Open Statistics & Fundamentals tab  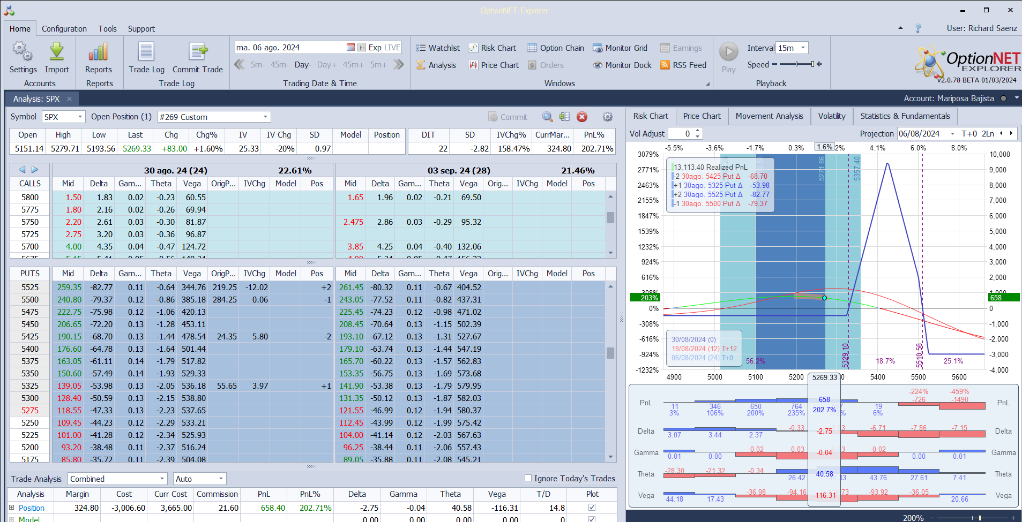tap(905, 116)
